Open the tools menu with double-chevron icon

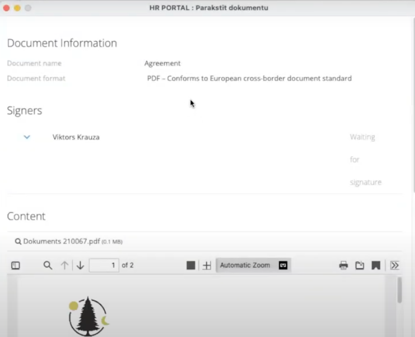395,265
